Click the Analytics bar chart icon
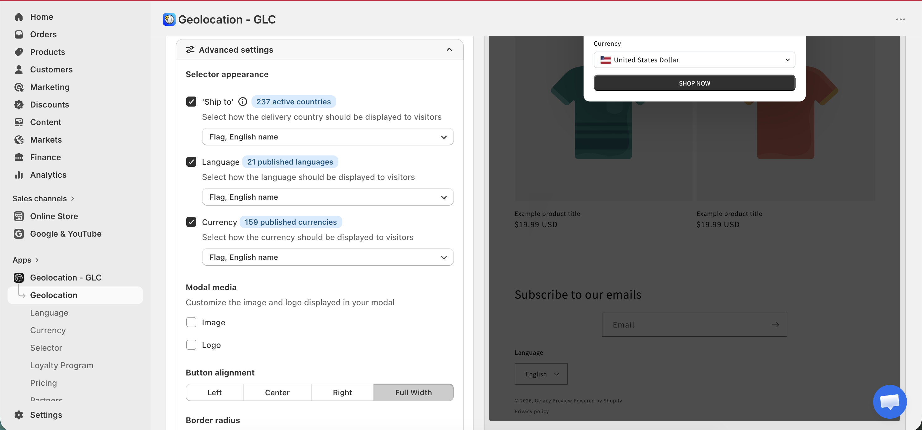This screenshot has height=430, width=922. click(19, 175)
